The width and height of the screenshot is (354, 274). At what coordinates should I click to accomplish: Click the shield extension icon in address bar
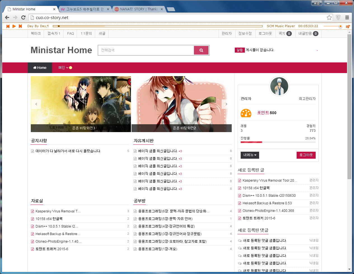coord(338,17)
